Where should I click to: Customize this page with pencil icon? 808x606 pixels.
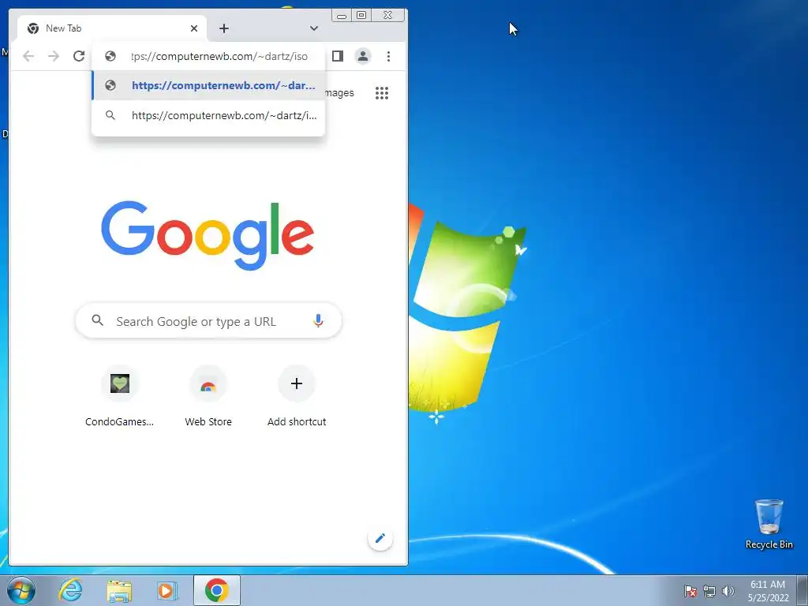[380, 538]
